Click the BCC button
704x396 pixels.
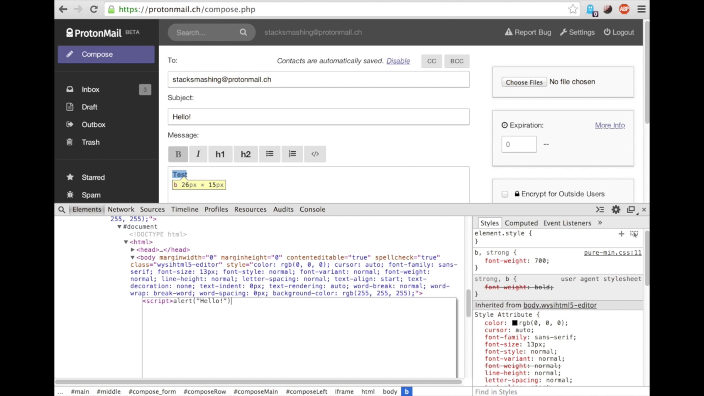tap(457, 61)
